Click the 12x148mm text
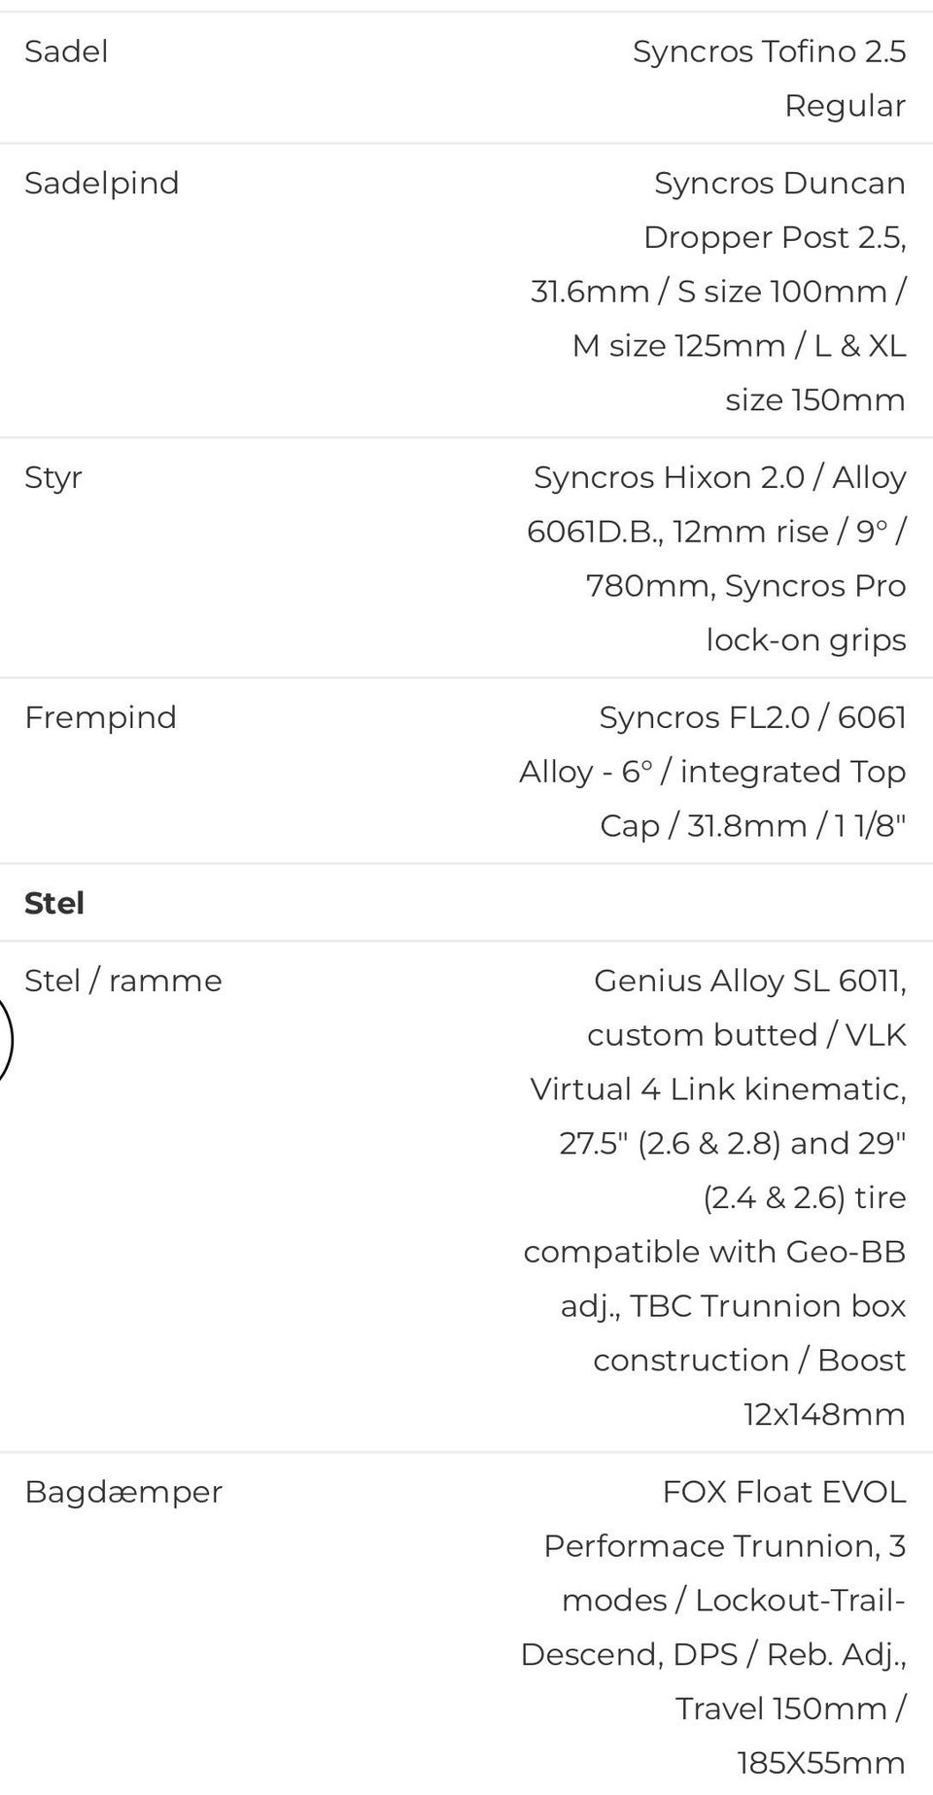The image size is (933, 1795). pyautogui.click(x=824, y=1414)
